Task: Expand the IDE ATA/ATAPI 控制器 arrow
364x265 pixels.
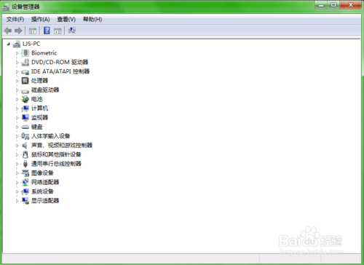Action: (17, 71)
